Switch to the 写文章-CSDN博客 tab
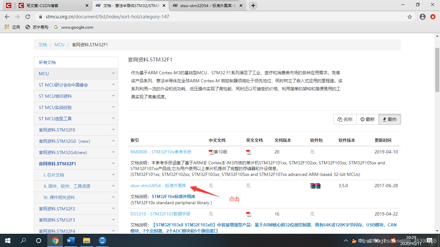 pyautogui.click(x=53, y=5)
